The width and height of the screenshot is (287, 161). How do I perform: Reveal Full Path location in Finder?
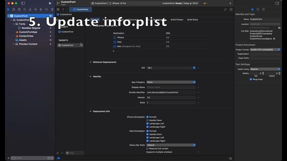coord(274,39)
